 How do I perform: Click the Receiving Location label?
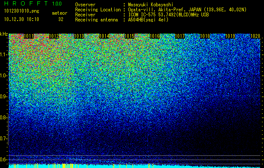click(x=98, y=10)
